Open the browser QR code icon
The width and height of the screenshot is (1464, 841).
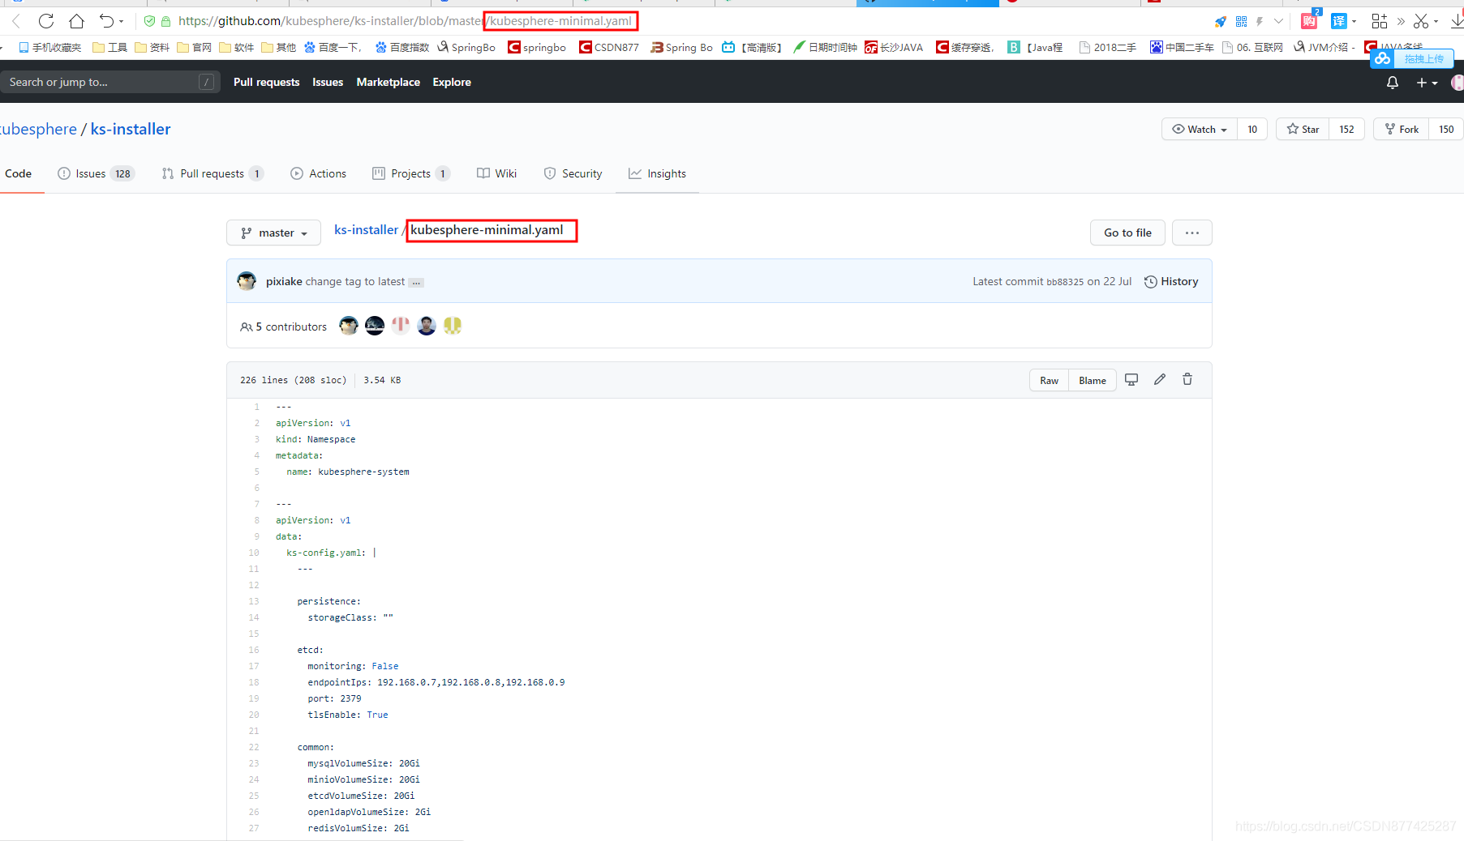pyautogui.click(x=1241, y=21)
